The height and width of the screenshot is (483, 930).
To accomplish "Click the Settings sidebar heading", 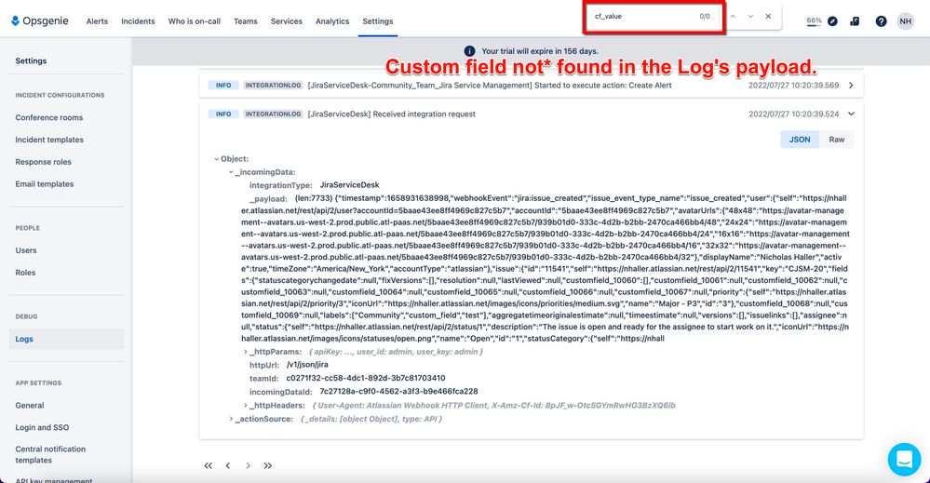I will click(31, 61).
